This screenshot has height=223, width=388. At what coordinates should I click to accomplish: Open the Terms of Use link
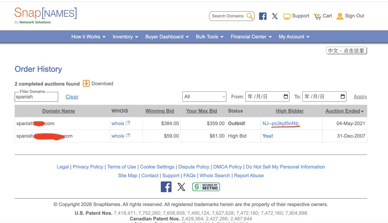122,167
